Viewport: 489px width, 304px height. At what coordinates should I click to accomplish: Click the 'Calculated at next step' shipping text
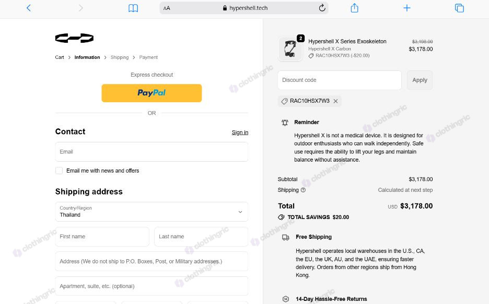click(x=405, y=190)
